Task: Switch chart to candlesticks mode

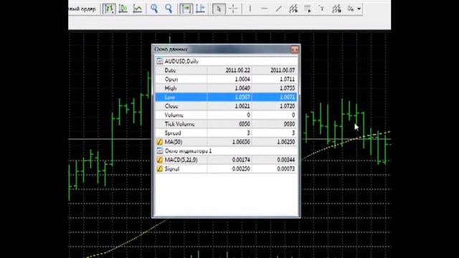Action: pyautogui.click(x=123, y=9)
